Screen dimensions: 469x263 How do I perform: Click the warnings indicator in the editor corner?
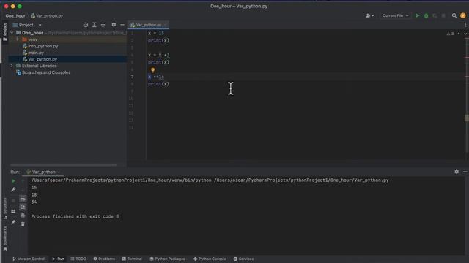(x=450, y=34)
